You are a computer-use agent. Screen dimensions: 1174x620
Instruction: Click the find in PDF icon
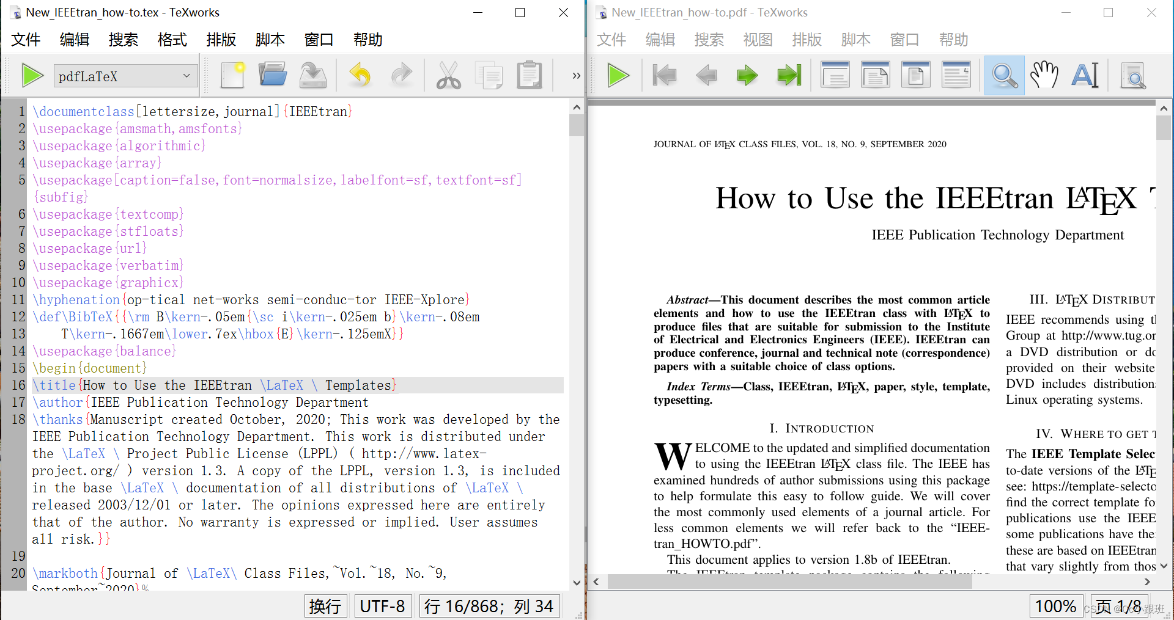click(1133, 76)
